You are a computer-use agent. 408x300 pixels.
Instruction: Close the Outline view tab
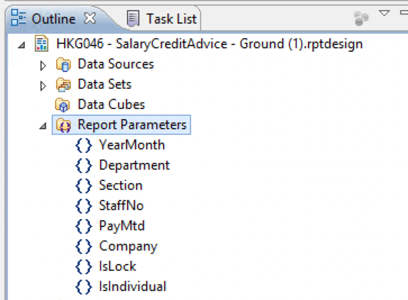(x=89, y=18)
